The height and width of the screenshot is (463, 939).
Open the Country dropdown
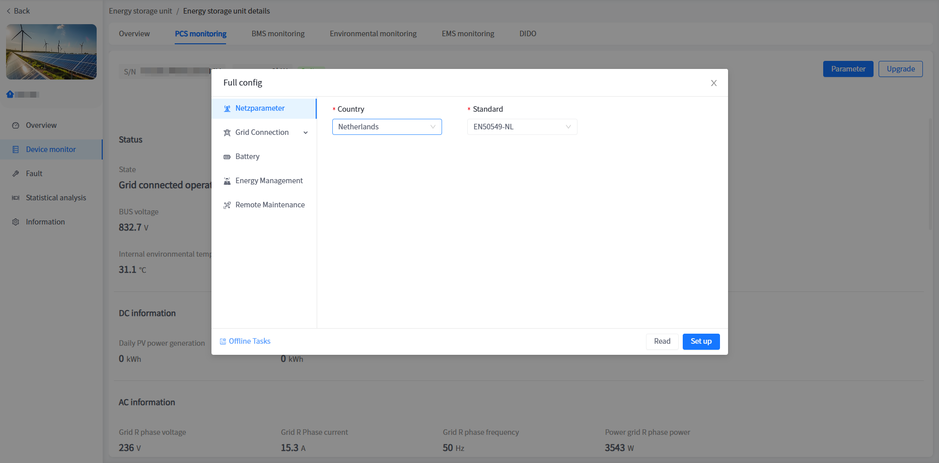tap(387, 127)
